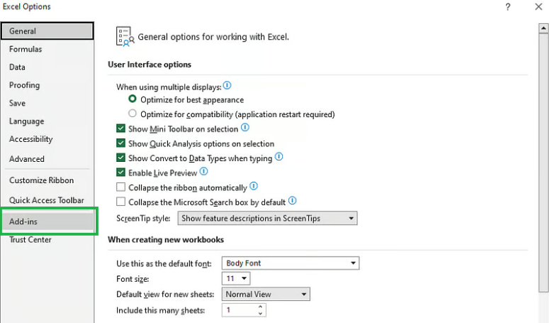Uncheck Show Quick Analysis options on selection
Screen dimensions: 550x323
click(x=120, y=143)
